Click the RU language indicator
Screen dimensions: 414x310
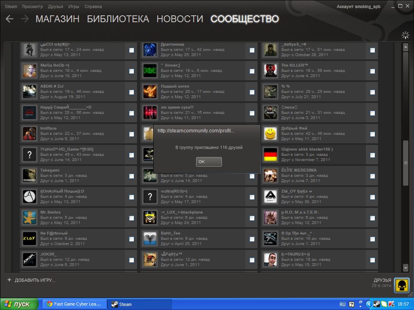click(342, 304)
